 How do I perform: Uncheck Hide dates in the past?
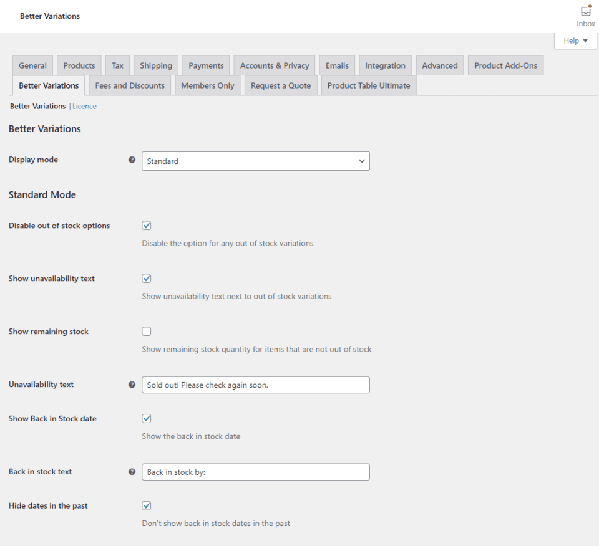tap(146, 505)
